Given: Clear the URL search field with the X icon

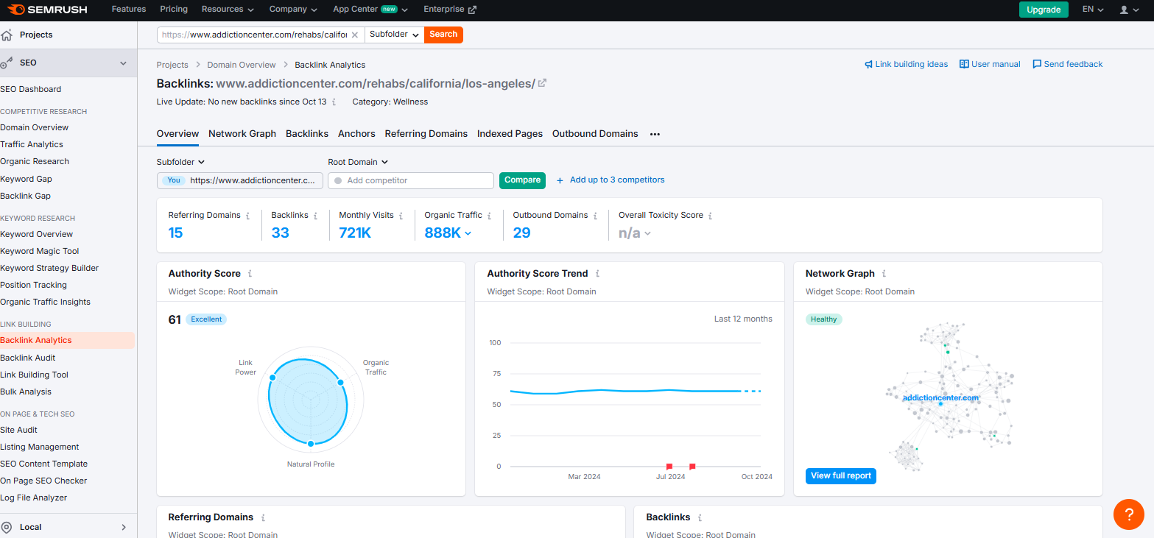Looking at the screenshot, I should 354,35.
